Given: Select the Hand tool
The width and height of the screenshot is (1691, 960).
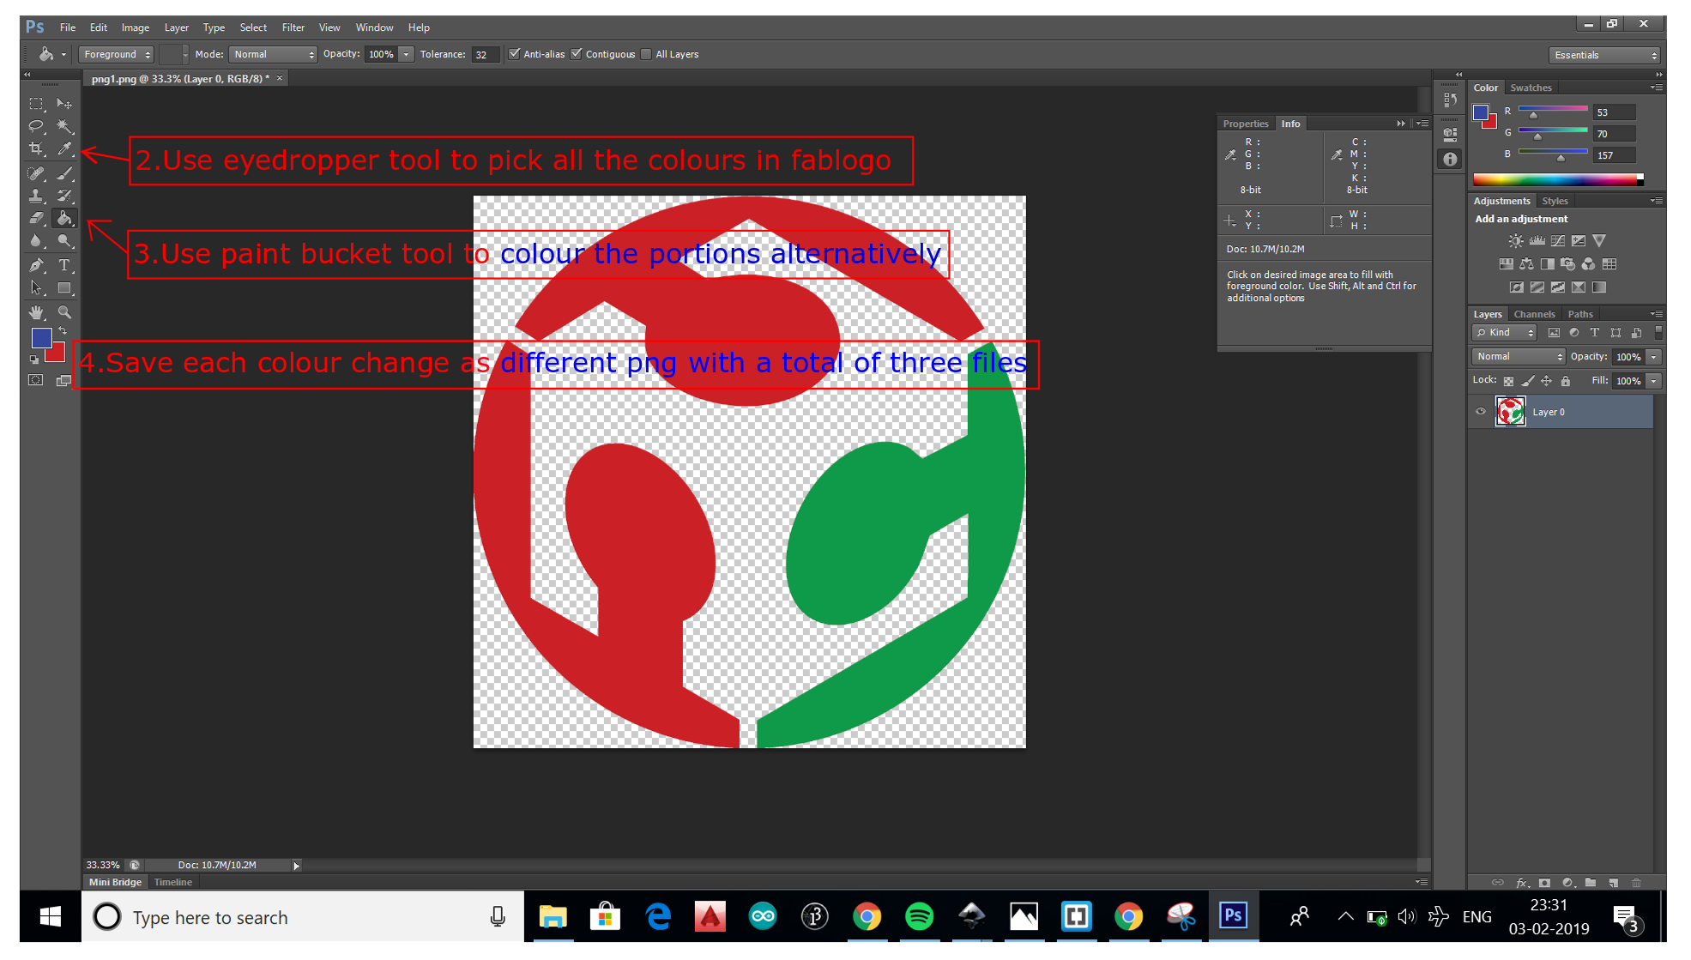Looking at the screenshot, I should (x=36, y=312).
